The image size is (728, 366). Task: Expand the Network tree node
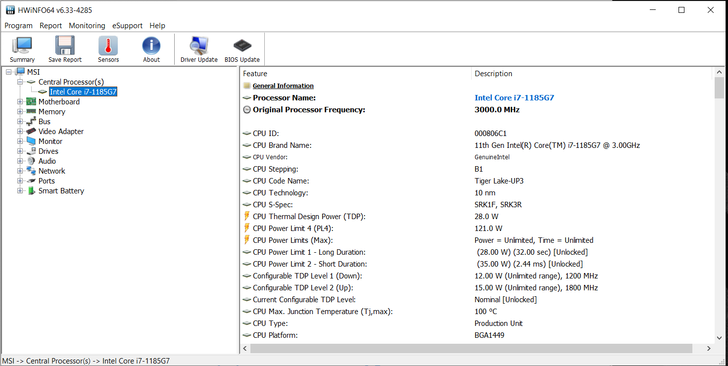(20, 171)
